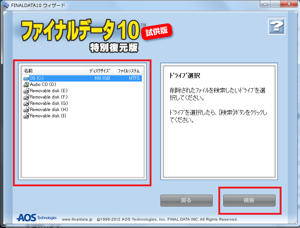Viewport: 300px width, 228px height.
Task: Click the ファイルシステム column header
Action: [127, 71]
